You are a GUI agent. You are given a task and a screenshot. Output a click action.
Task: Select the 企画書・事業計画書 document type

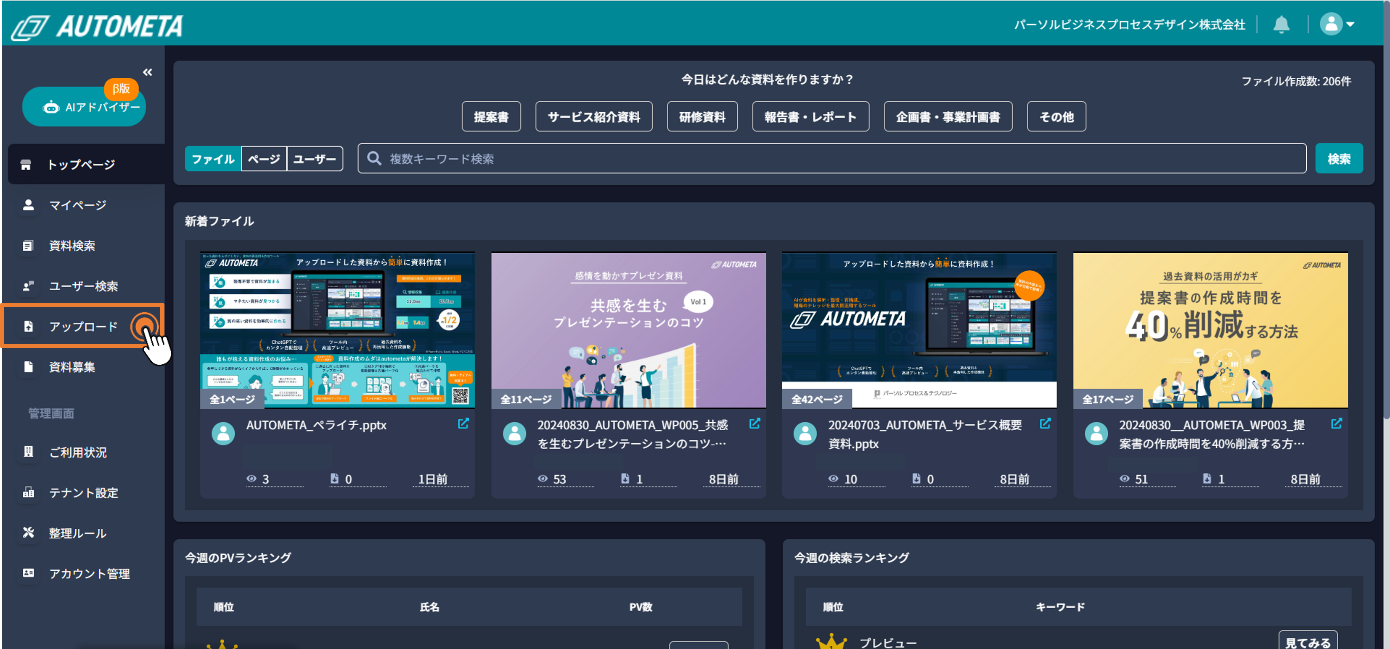(948, 117)
